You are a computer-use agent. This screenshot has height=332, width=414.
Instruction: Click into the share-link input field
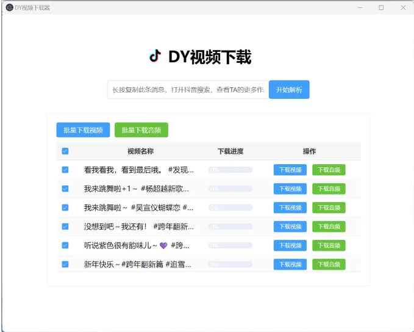pyautogui.click(x=188, y=90)
